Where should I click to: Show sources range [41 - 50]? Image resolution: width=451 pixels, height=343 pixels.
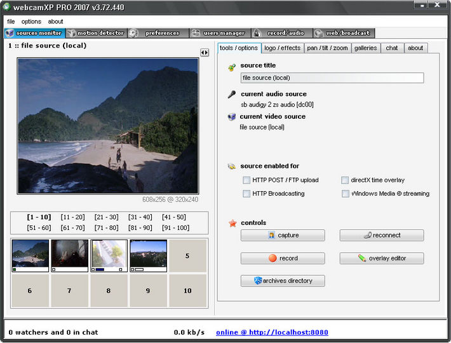click(x=174, y=217)
